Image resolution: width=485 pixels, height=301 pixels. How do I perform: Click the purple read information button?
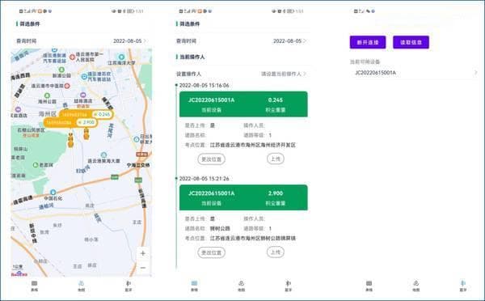pos(411,42)
